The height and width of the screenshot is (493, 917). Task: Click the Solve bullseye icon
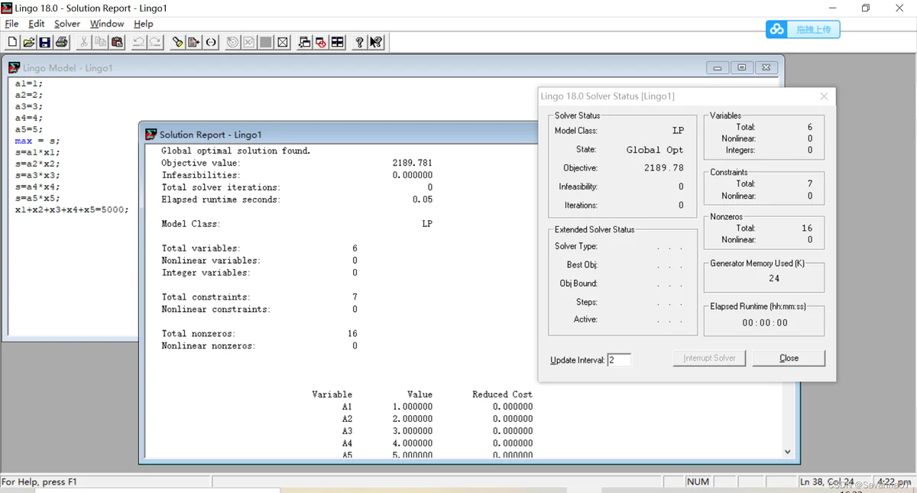tap(233, 42)
